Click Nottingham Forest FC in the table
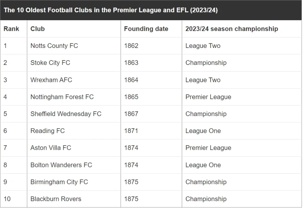The height and width of the screenshot is (209, 303). pyautogui.click(x=62, y=97)
